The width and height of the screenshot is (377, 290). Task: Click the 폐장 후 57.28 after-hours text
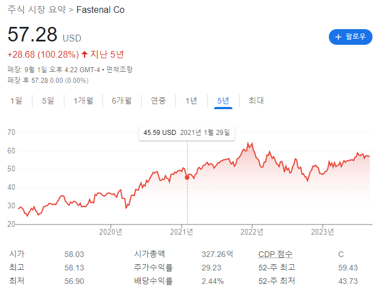coord(48,80)
